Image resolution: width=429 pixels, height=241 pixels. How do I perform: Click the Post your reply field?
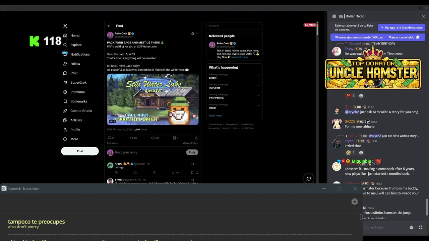coord(149,152)
